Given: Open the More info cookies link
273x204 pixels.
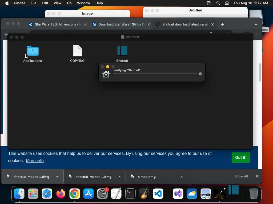Looking at the screenshot, I should pyautogui.click(x=35, y=161).
